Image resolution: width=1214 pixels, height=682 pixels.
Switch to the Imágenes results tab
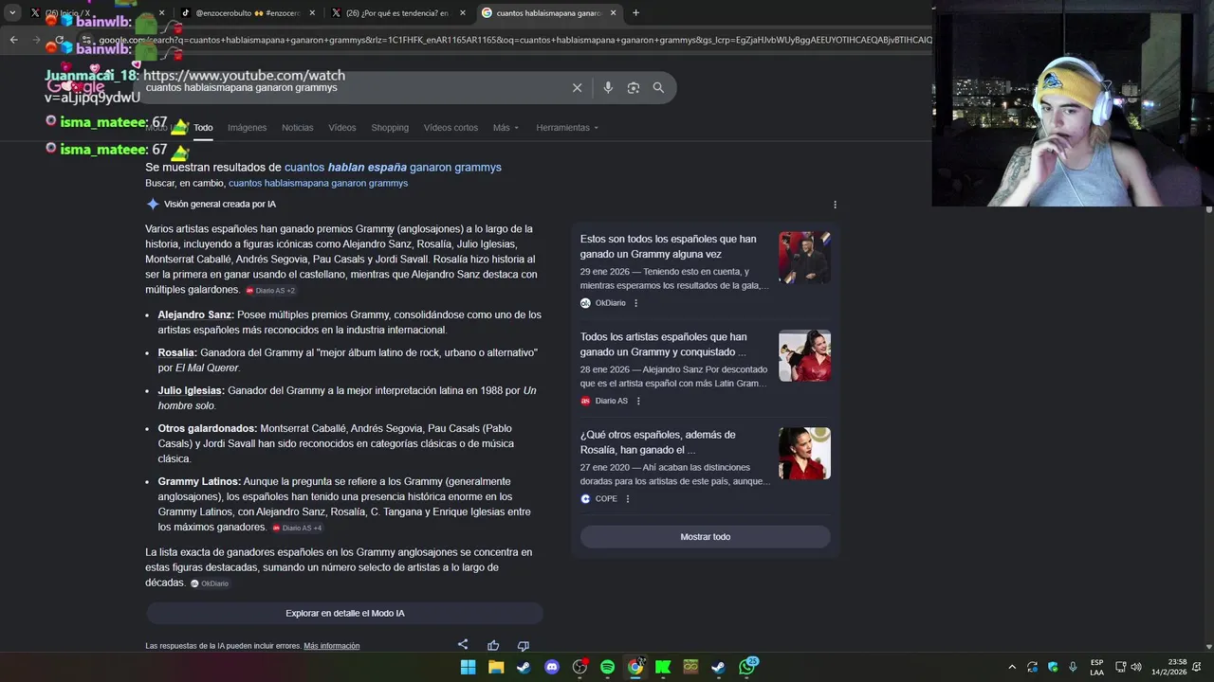pos(247,128)
